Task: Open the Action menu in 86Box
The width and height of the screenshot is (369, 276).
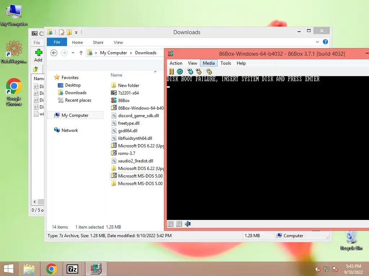Action: [176, 63]
